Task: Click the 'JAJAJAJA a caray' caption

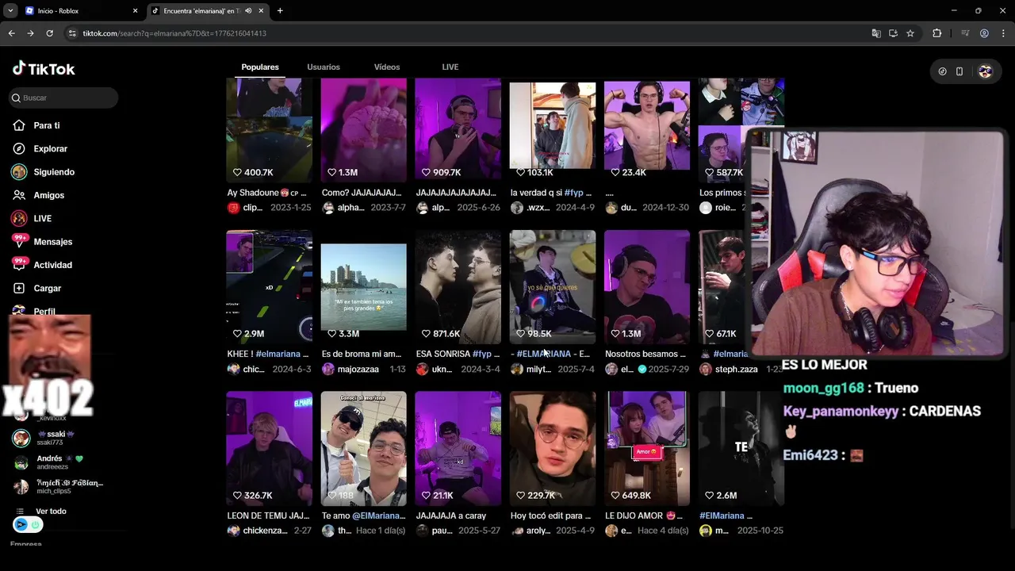Action: coord(451,515)
